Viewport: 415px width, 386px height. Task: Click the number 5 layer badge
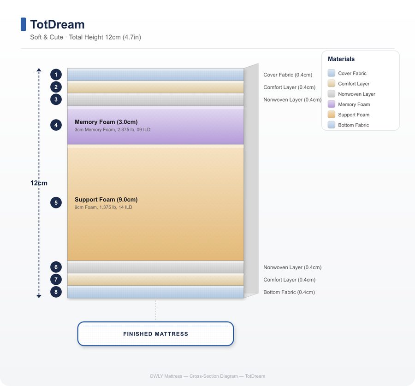56,203
